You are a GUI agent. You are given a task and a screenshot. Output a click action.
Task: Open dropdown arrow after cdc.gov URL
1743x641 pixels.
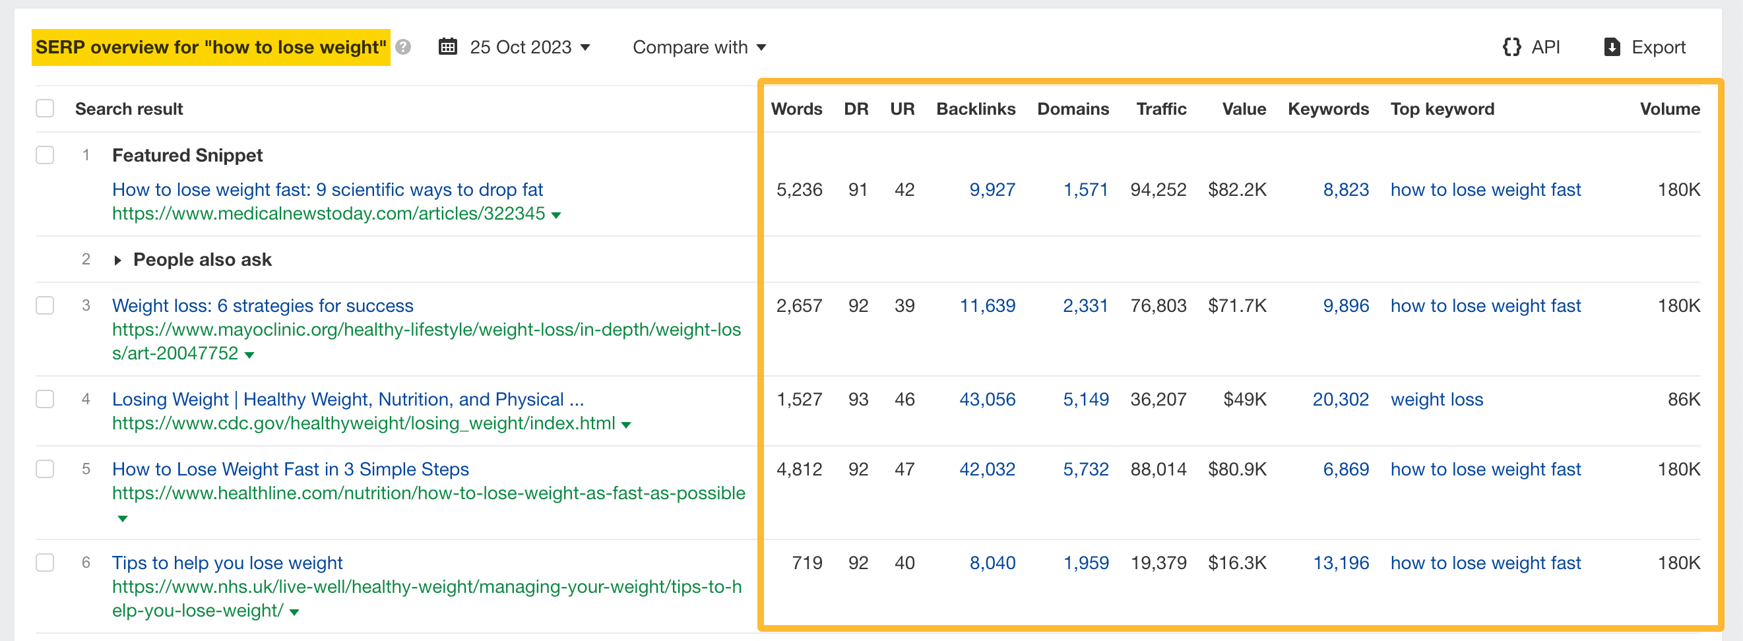pyautogui.click(x=626, y=425)
